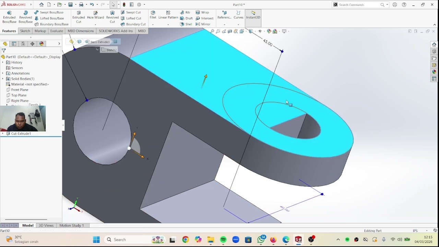This screenshot has width=439, height=247.
Task: Switch to the MBD Dimensions tab
Action: click(81, 31)
